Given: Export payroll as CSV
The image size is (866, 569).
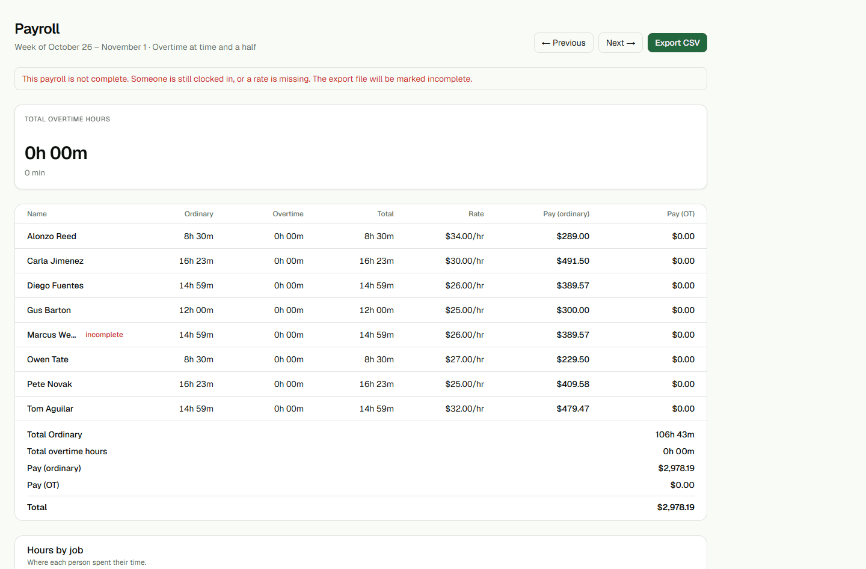Looking at the screenshot, I should tap(677, 43).
